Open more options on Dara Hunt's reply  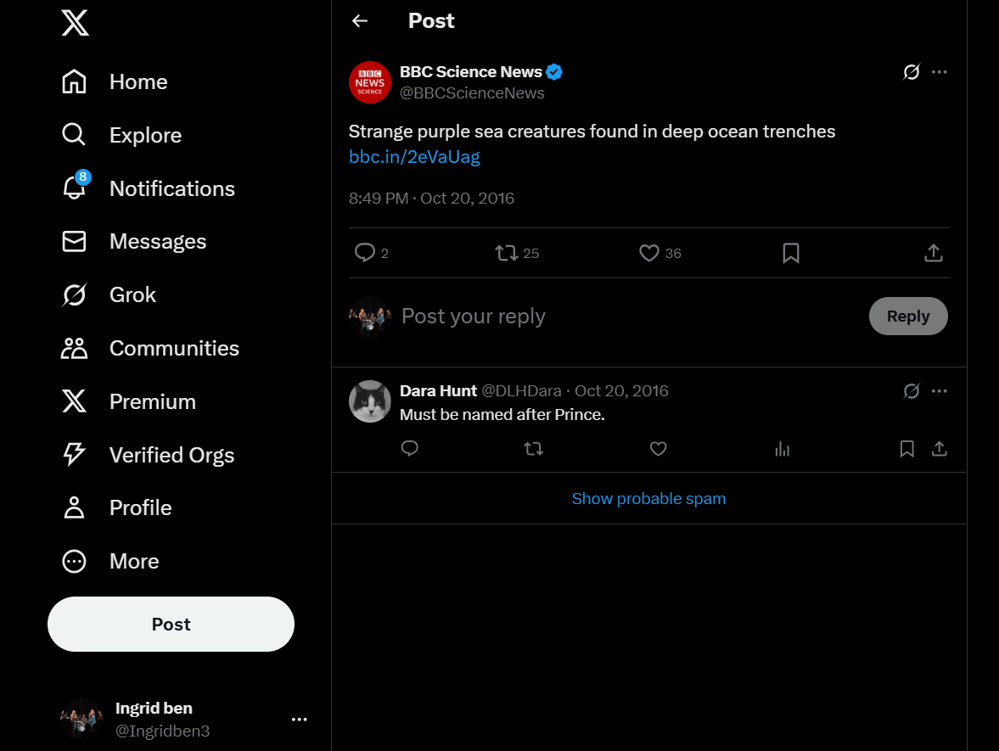pos(939,391)
